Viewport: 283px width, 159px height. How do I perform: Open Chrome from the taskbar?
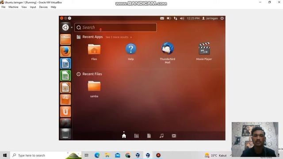point(128,155)
